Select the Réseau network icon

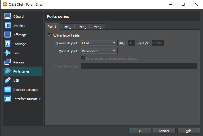click(8, 62)
